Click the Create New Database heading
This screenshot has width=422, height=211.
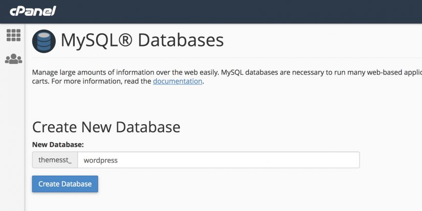coord(106,127)
